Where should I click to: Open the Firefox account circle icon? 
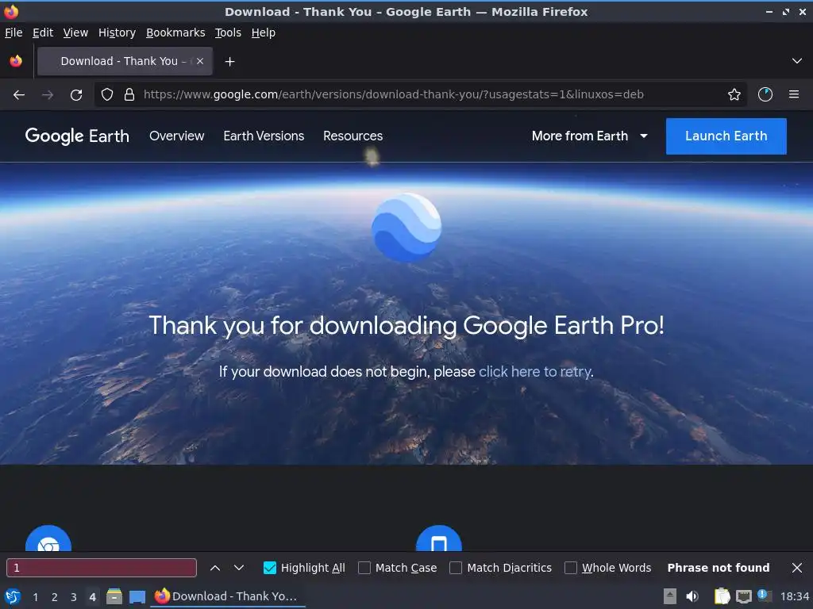[765, 94]
